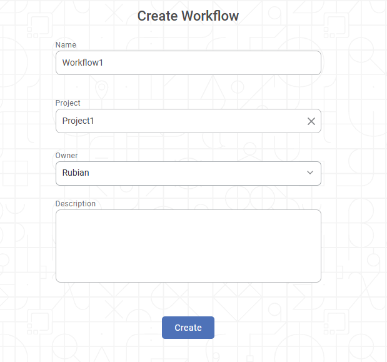Screen dimensions: 387x362
Task: Focus the empty Description text area
Action: pyautogui.click(x=188, y=246)
